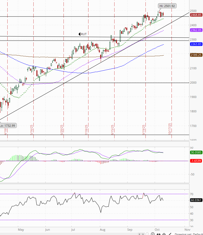
Task: Click the scroll chart left arrow
Action: click(139, 234)
